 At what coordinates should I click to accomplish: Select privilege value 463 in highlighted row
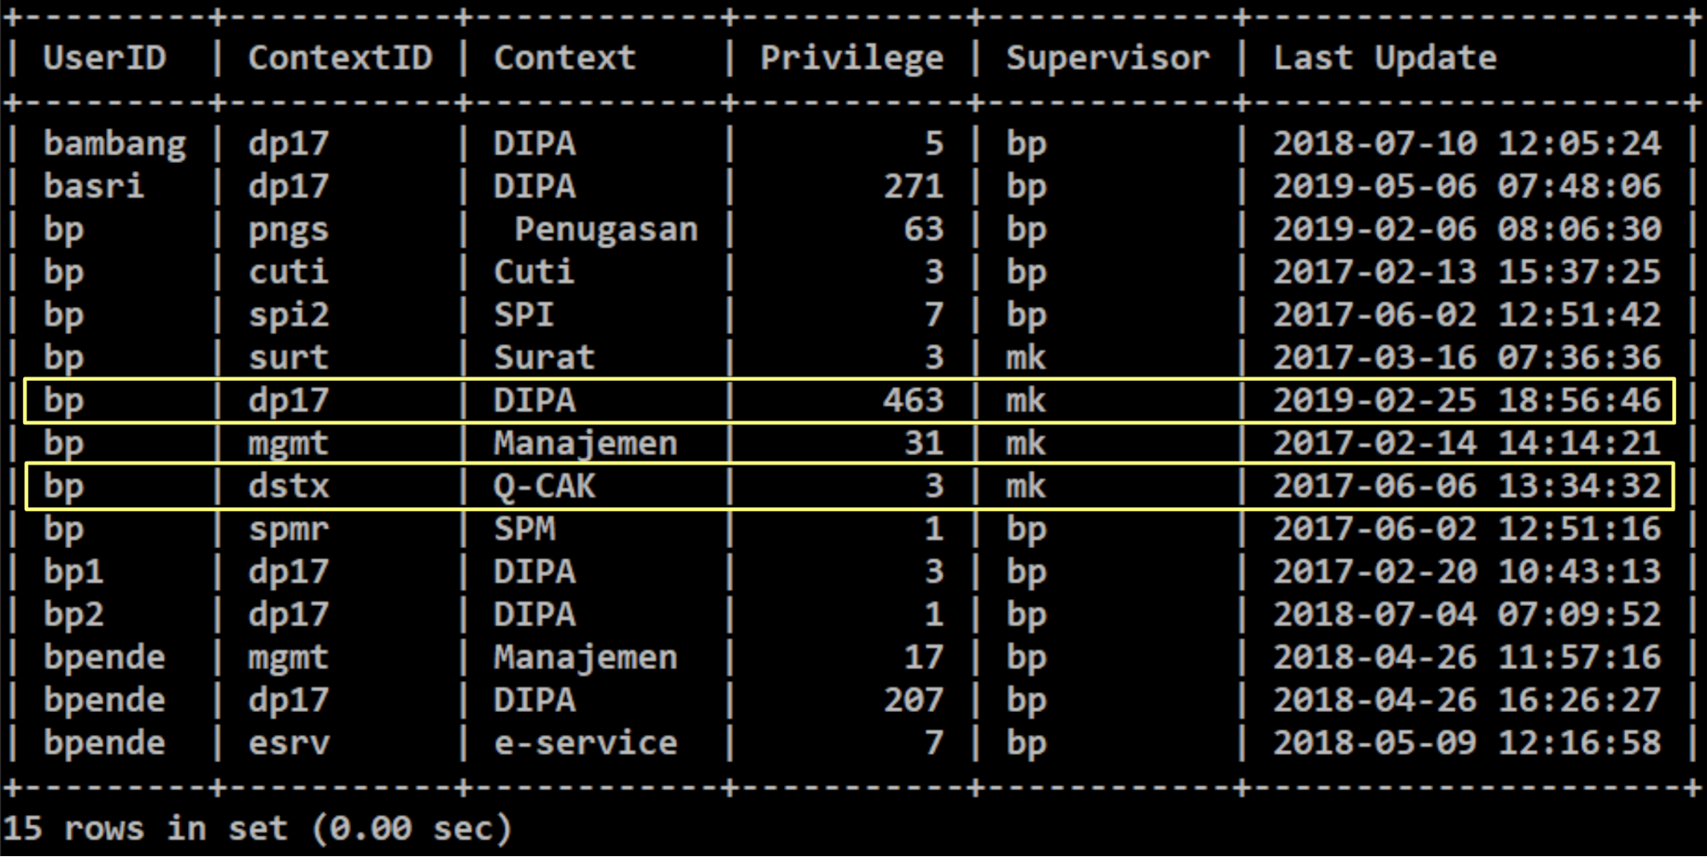(x=913, y=400)
